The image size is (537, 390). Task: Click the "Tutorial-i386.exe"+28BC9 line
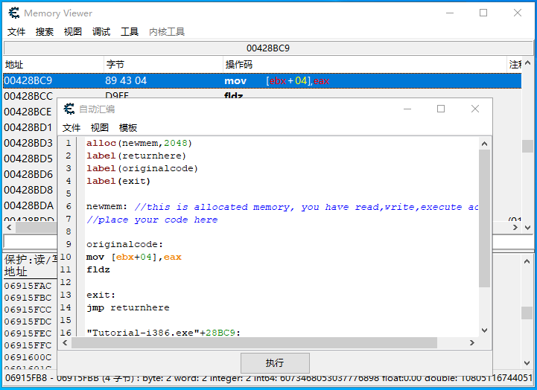pyautogui.click(x=164, y=333)
